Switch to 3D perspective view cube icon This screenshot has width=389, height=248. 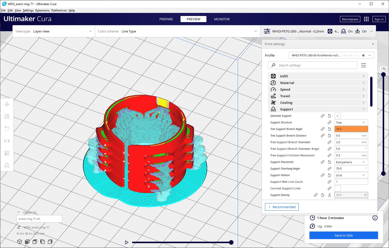click(20, 242)
